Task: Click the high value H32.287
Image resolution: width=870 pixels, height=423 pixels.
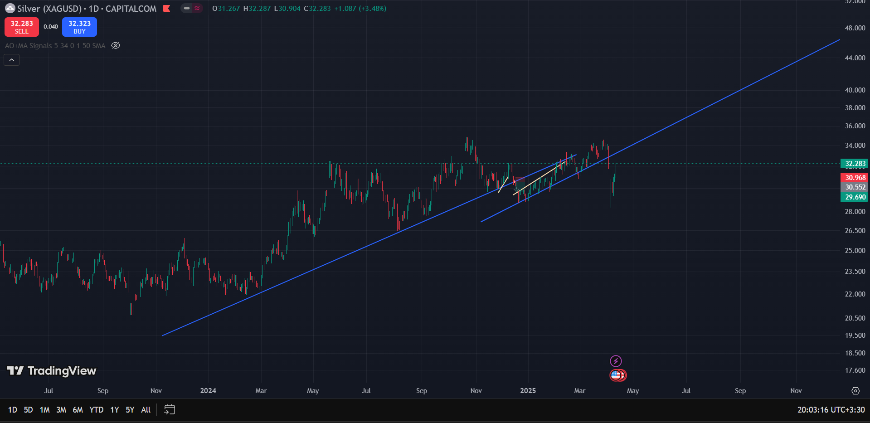Action: pos(257,9)
